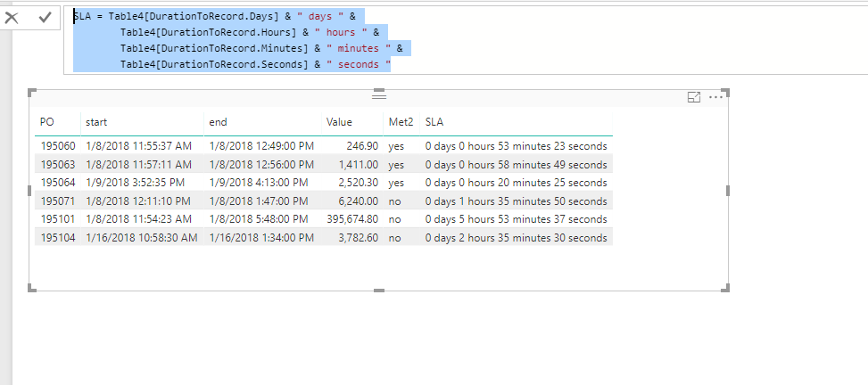This screenshot has width=868, height=385.
Task: Click Table4[DurationToRecord.Minutes] in the formula
Action: 214,49
